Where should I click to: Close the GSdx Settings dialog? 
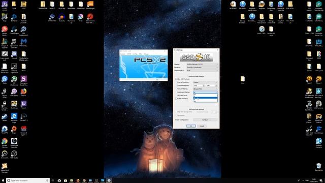pos(217,50)
